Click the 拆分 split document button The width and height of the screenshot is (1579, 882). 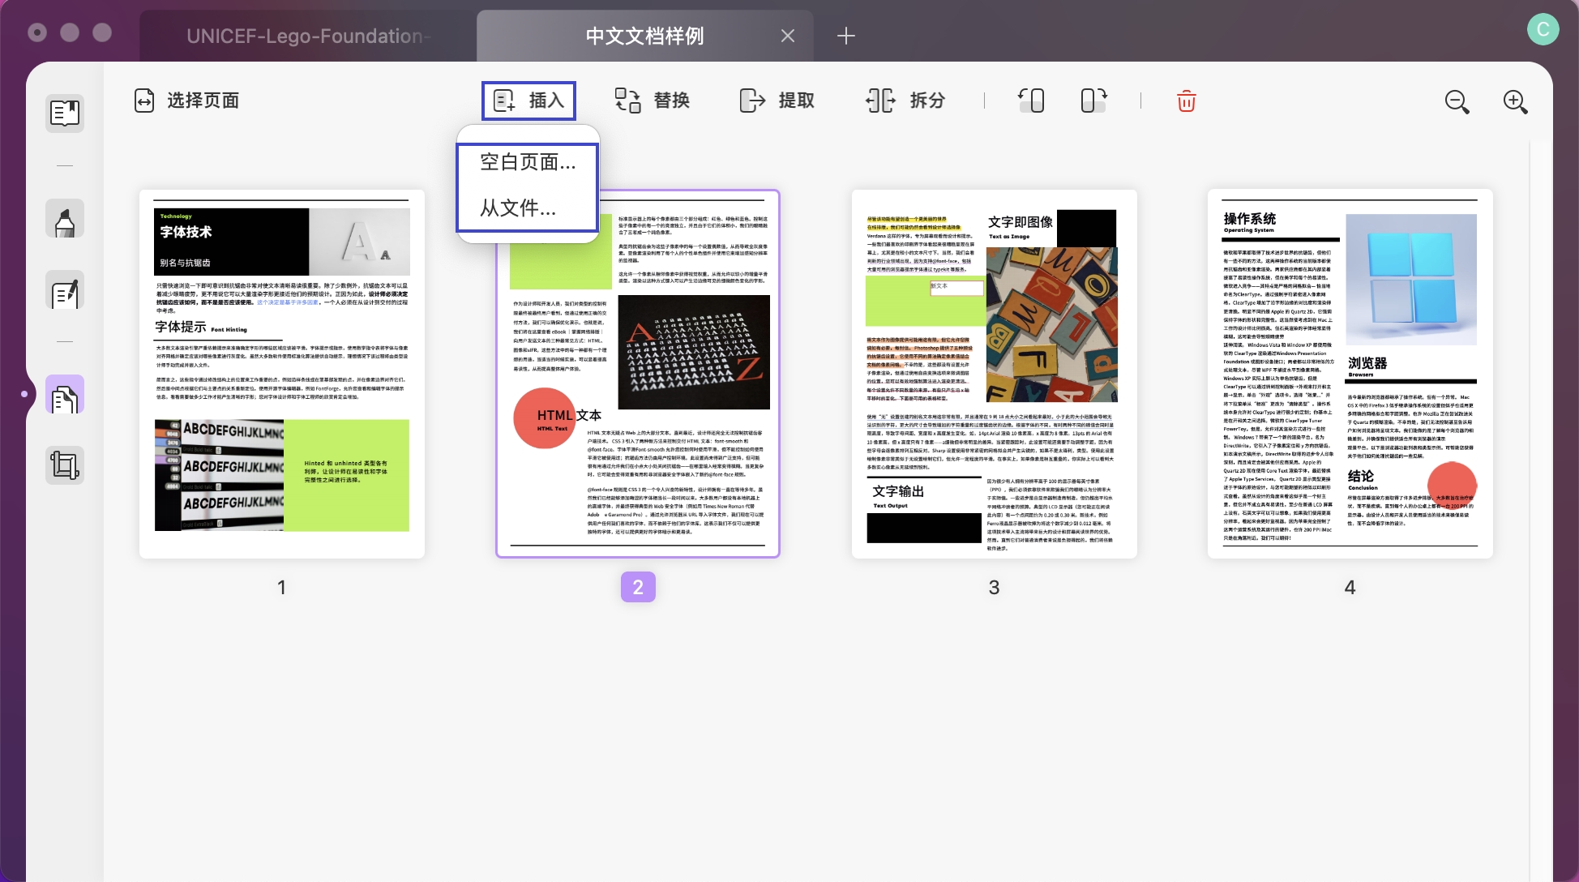[x=905, y=101]
